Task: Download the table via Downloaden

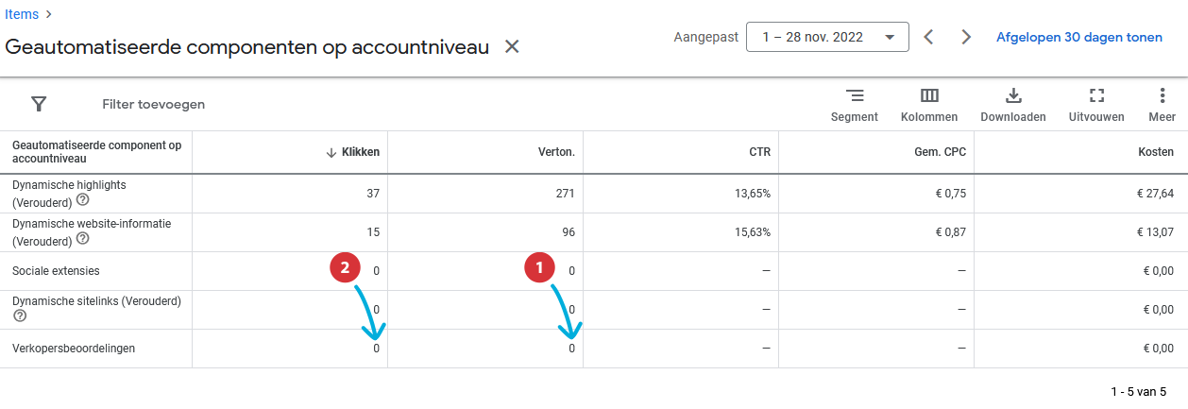Action: click(1012, 104)
